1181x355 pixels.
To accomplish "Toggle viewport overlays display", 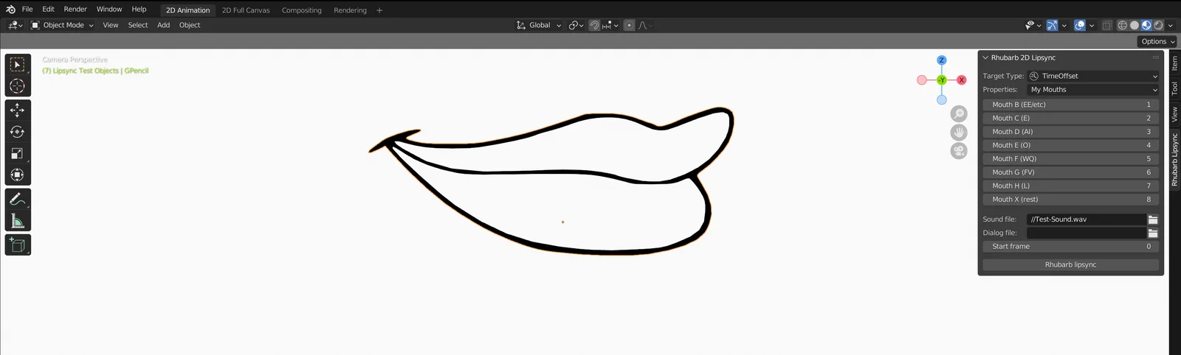I will tap(1080, 25).
